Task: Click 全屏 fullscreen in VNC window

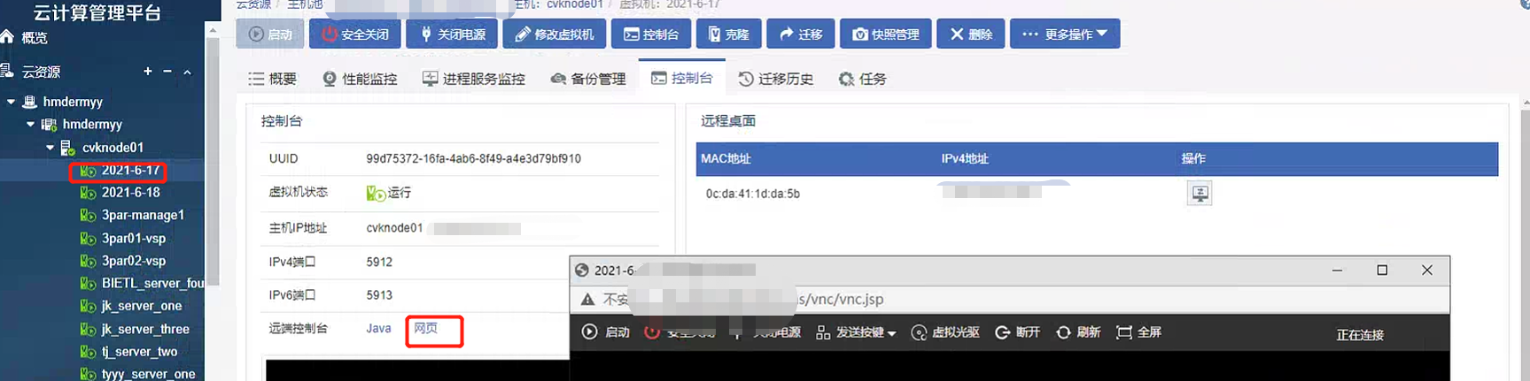Action: [x=1139, y=332]
